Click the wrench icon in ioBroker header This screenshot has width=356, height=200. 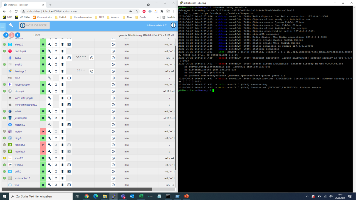click(x=11, y=25)
